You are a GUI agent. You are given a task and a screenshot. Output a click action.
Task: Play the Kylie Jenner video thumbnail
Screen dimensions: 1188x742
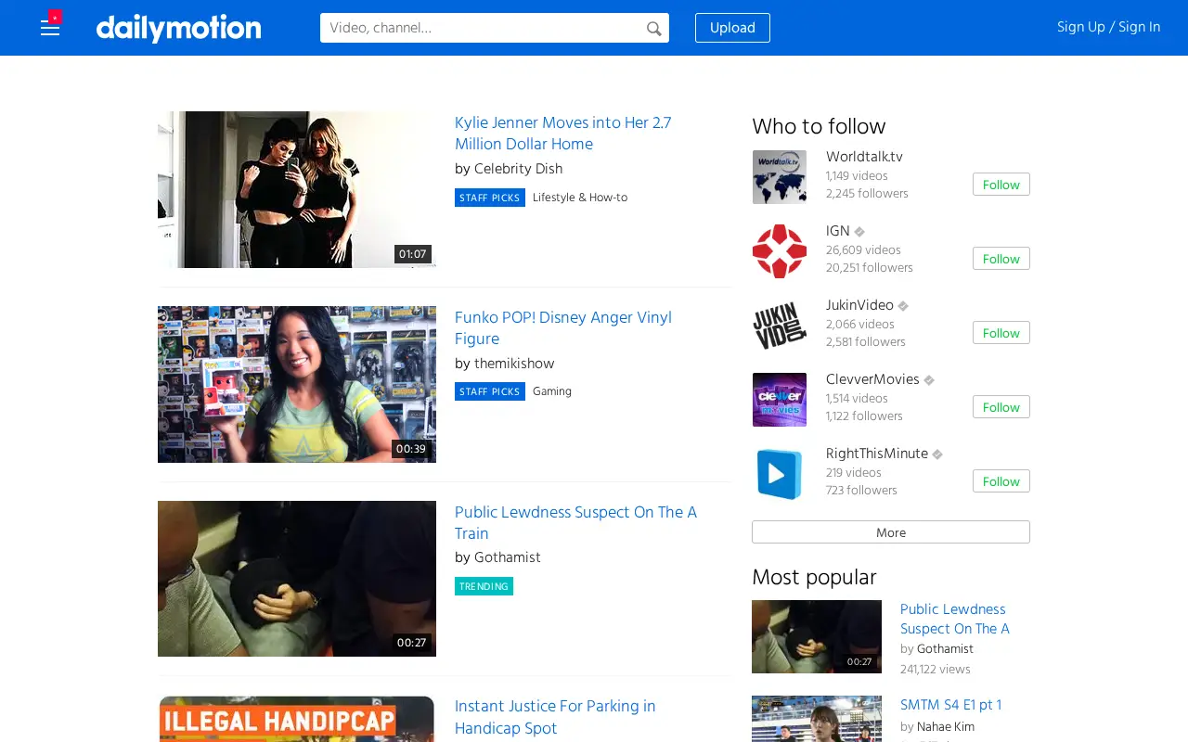(x=297, y=189)
